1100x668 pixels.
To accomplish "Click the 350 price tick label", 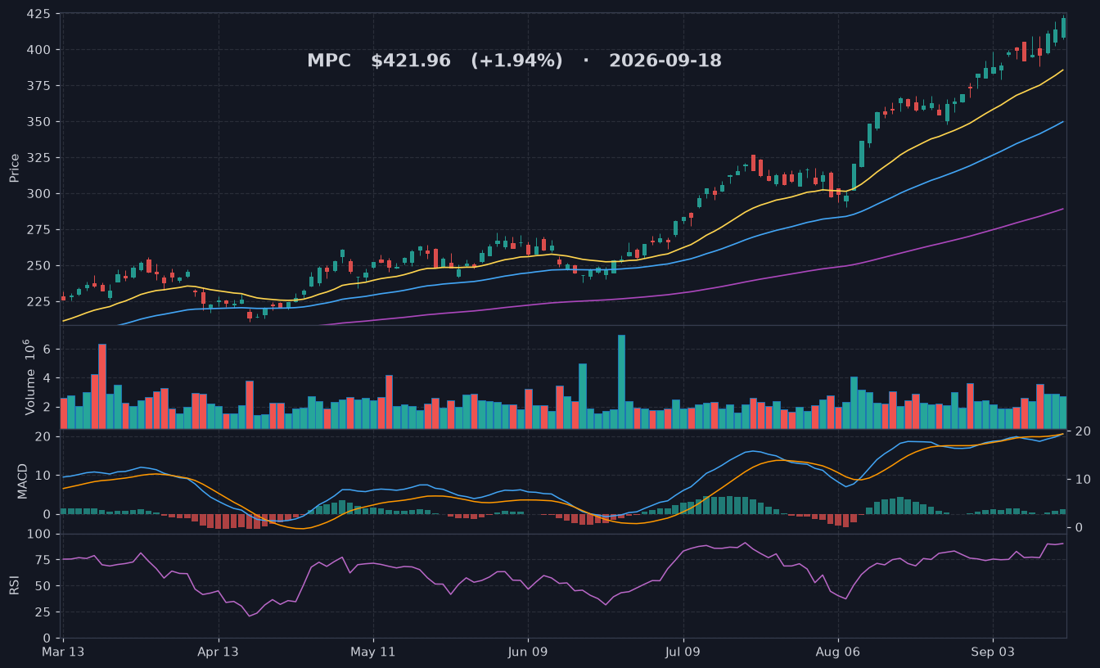I will point(39,122).
